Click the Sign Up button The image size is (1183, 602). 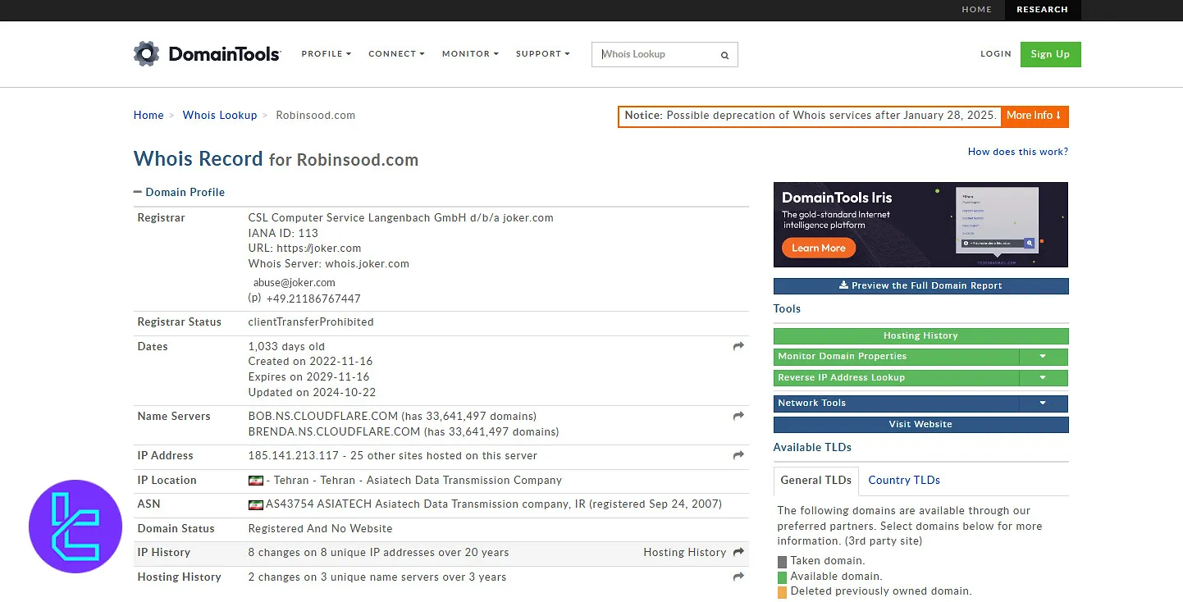[1050, 54]
